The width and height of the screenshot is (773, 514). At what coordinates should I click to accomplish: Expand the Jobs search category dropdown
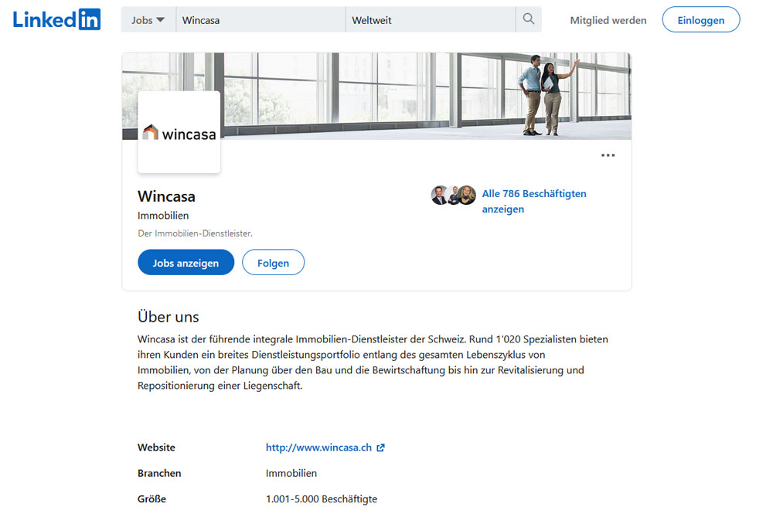(x=148, y=20)
